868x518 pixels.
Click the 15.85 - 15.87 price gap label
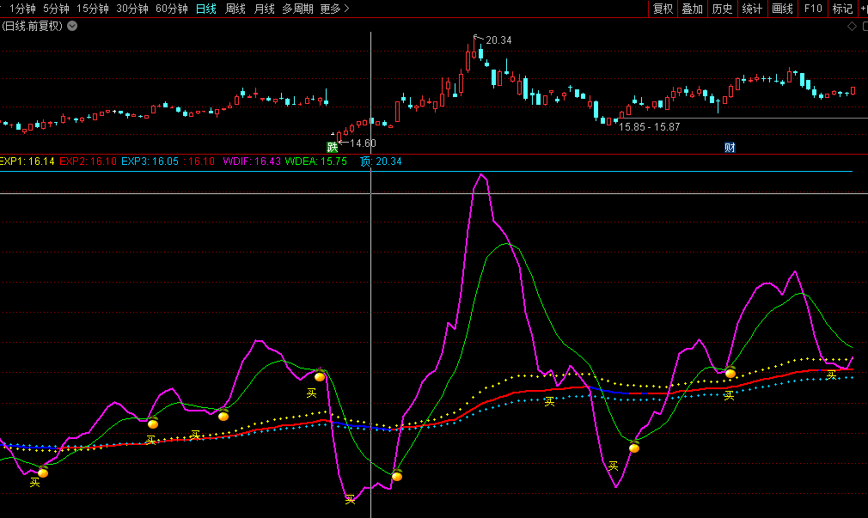click(649, 126)
